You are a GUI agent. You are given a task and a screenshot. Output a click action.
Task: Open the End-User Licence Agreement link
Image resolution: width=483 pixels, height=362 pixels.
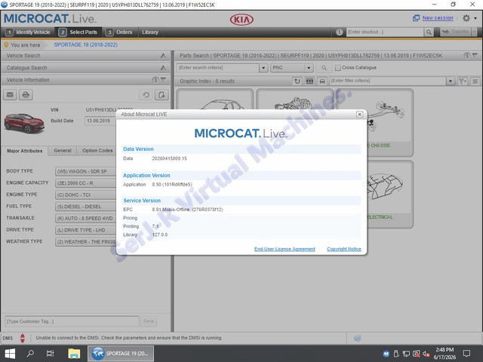pyautogui.click(x=285, y=249)
